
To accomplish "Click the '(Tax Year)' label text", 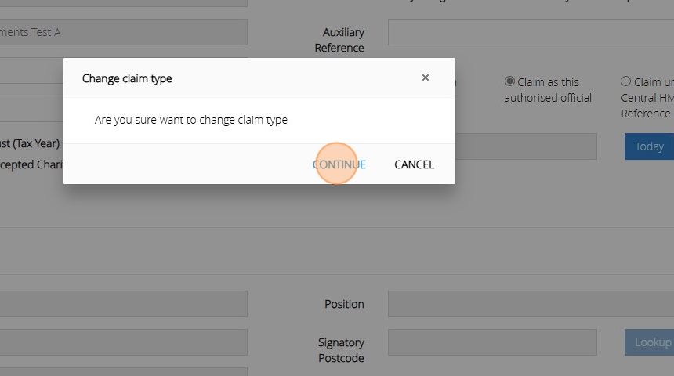I will point(31,144).
